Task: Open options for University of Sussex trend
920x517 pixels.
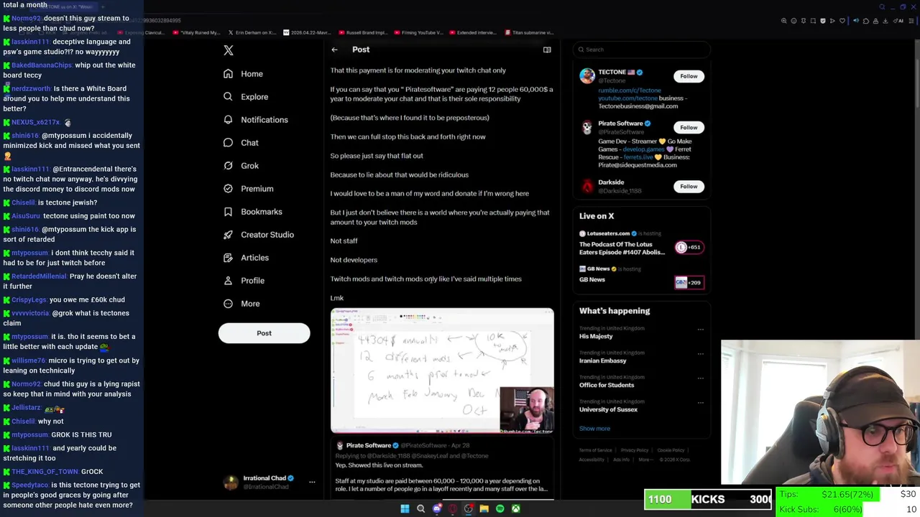Action: click(701, 403)
